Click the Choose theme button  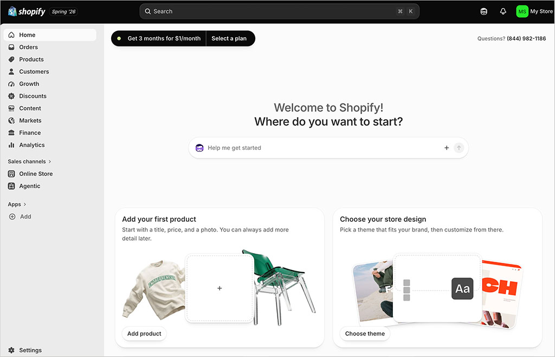pyautogui.click(x=365, y=334)
